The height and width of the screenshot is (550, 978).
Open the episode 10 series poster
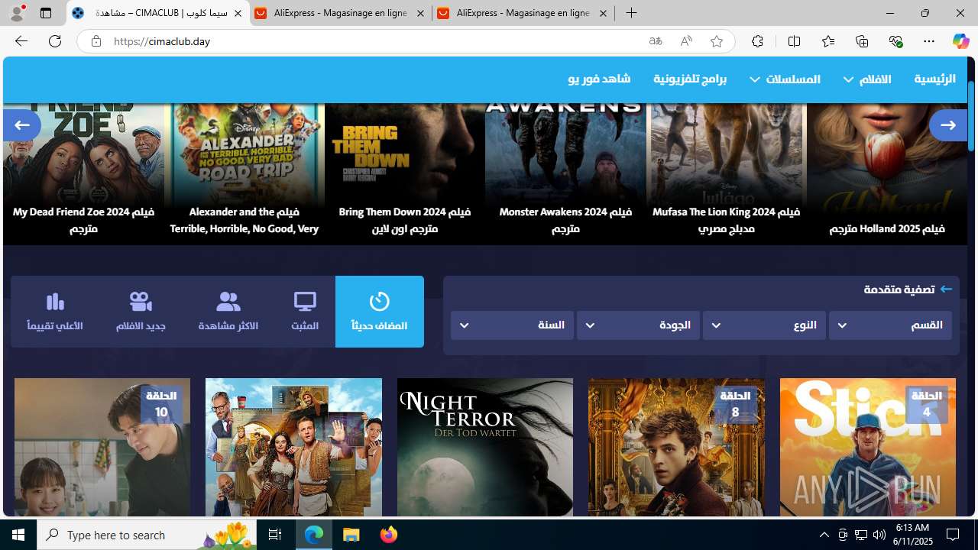102,447
